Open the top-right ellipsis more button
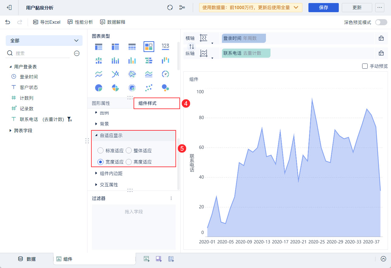The width and height of the screenshot is (391, 268). tap(380, 8)
